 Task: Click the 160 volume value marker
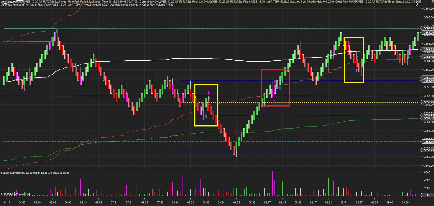point(428,195)
